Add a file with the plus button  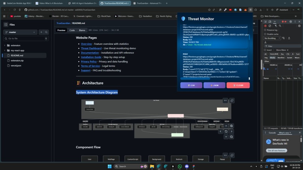click(41, 32)
